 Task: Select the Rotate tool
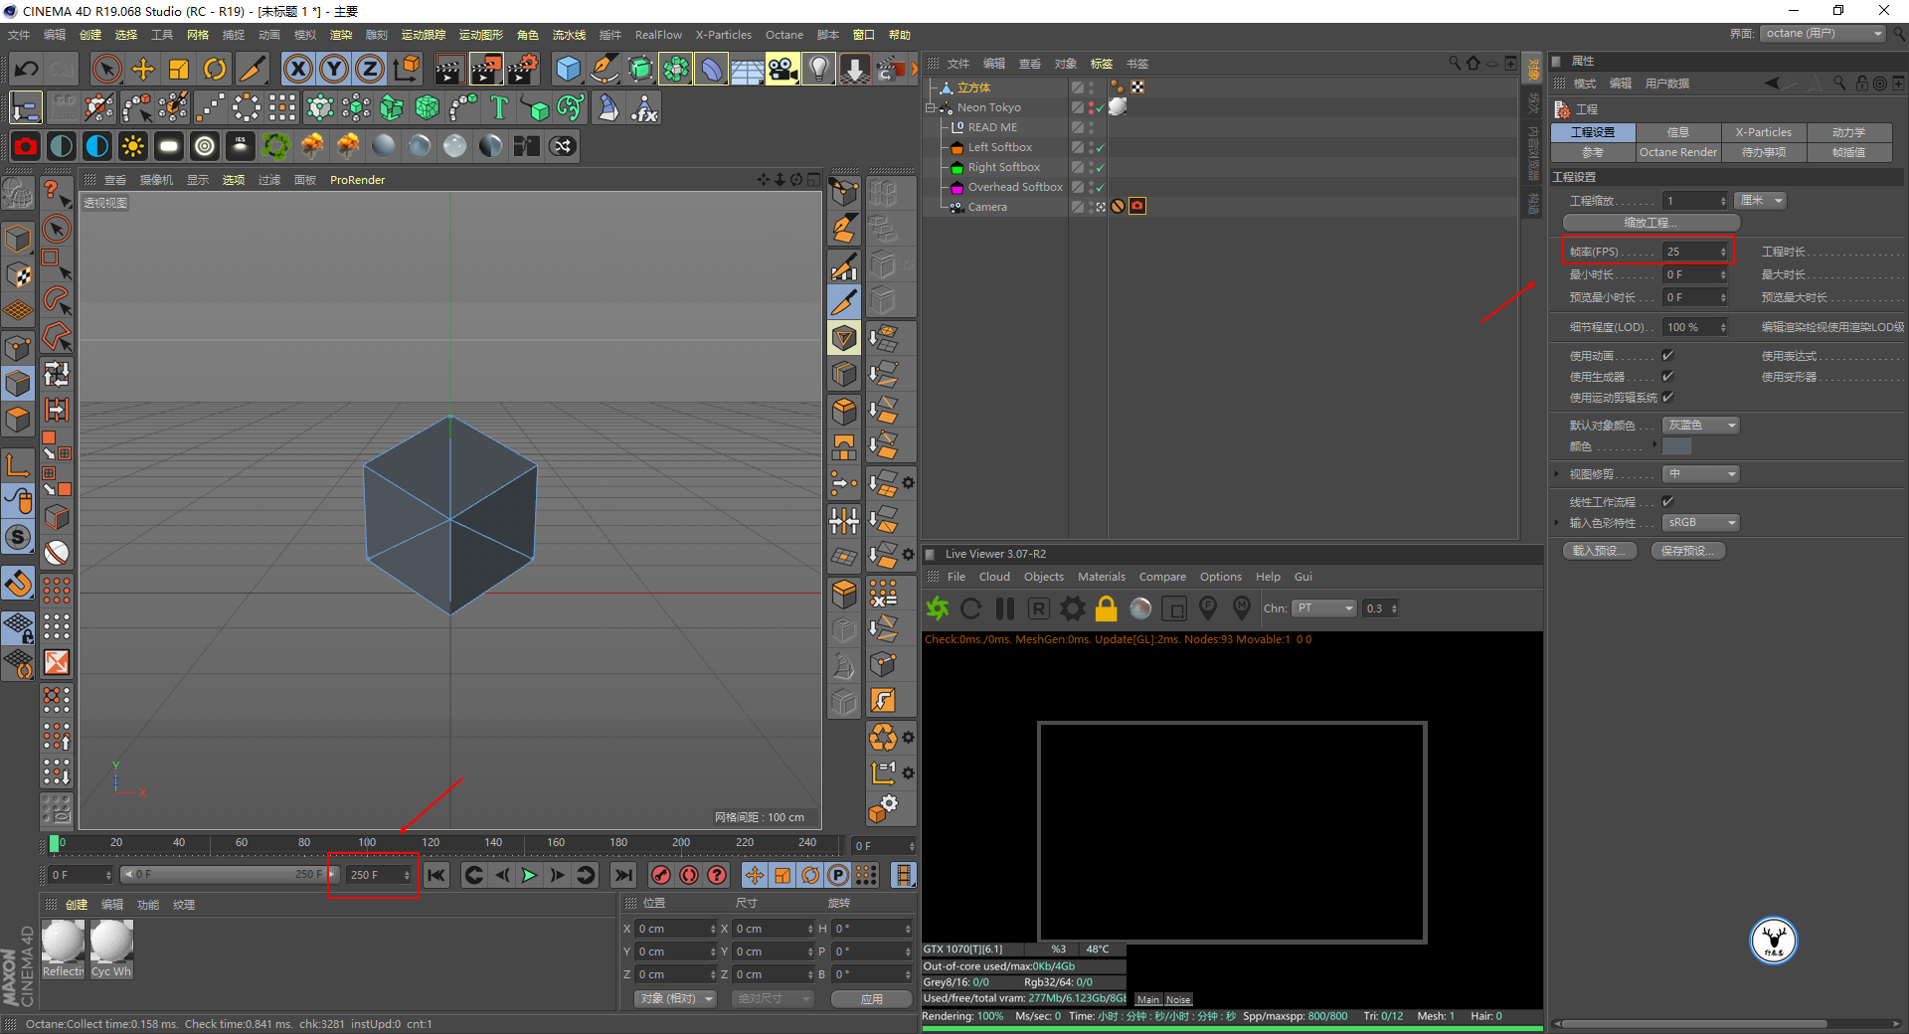215,69
